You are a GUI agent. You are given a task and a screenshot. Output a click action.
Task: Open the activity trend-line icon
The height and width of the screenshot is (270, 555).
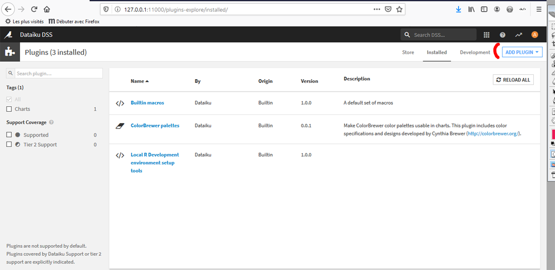click(x=519, y=35)
